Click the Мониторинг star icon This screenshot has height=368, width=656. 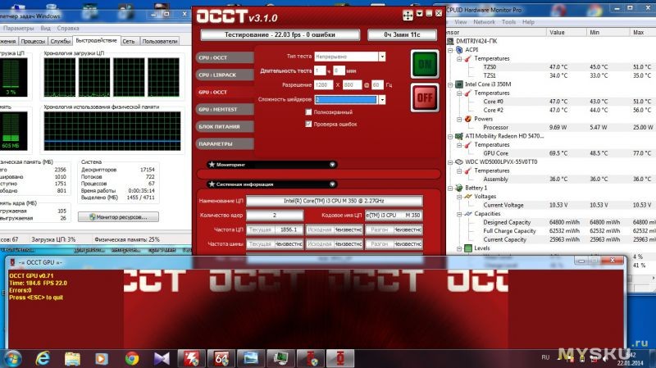point(212,165)
